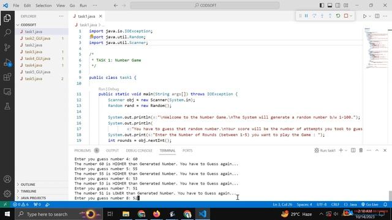Toggle the bottom panel layout
This screenshot has height=220, width=392.
(x=330, y=5)
